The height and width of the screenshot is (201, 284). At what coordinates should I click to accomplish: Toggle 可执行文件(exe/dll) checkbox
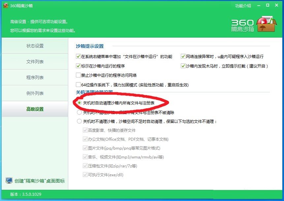(x=85, y=175)
